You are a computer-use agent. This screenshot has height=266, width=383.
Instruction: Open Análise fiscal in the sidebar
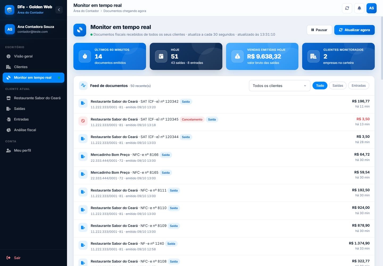click(34, 130)
